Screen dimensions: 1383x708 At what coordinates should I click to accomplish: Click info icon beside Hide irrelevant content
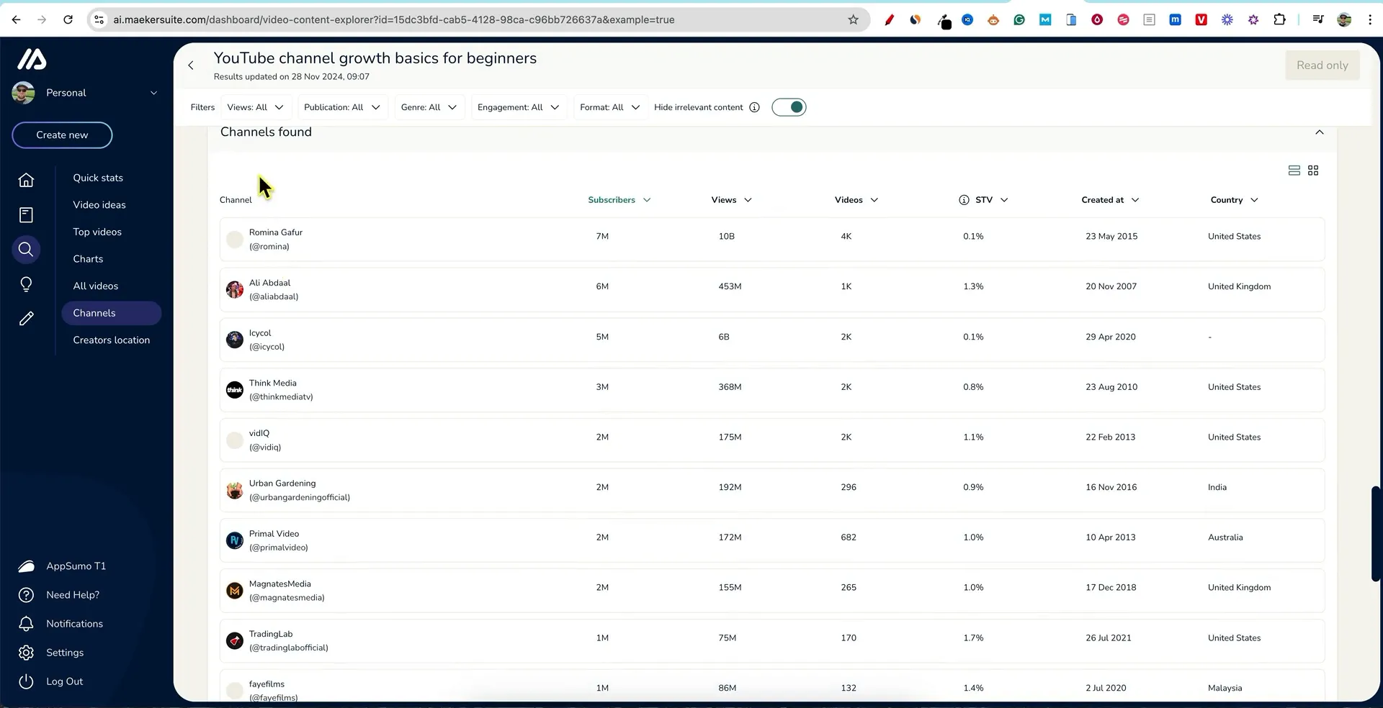754,107
